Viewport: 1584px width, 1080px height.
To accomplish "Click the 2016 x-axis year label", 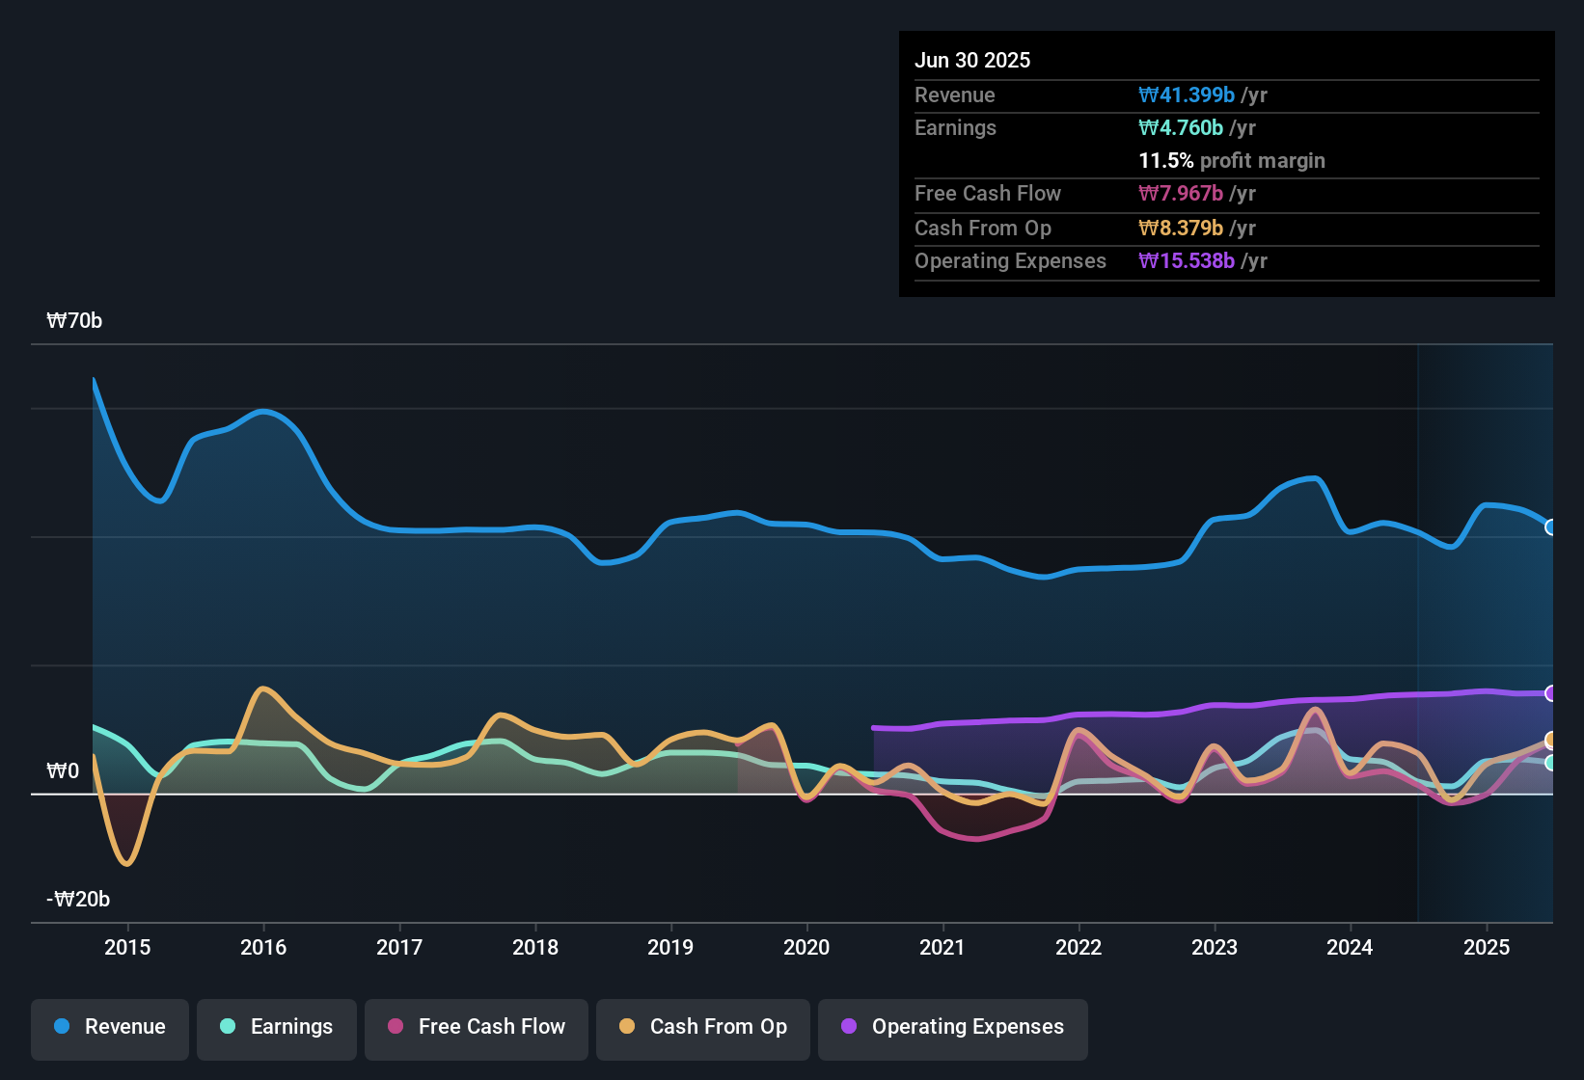I will [263, 948].
